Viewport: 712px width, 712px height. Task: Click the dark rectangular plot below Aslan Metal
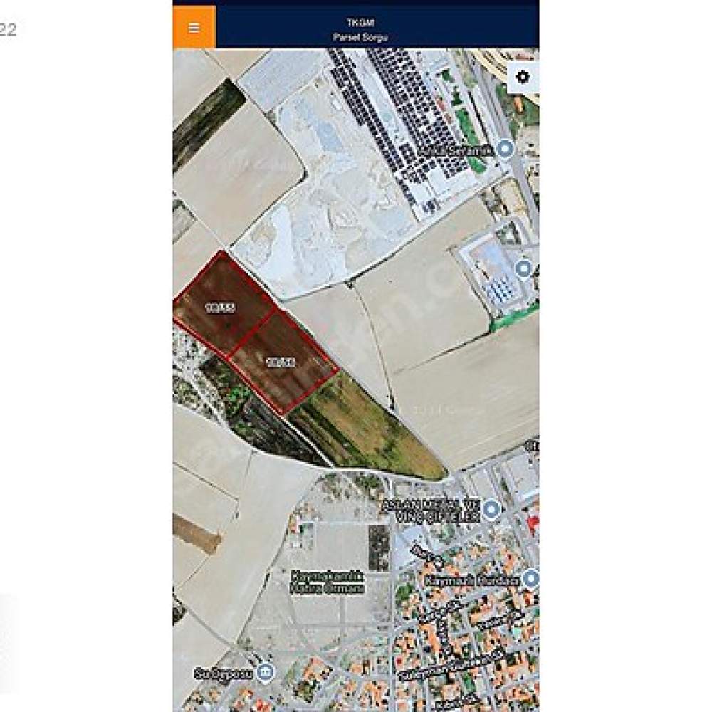379,547
